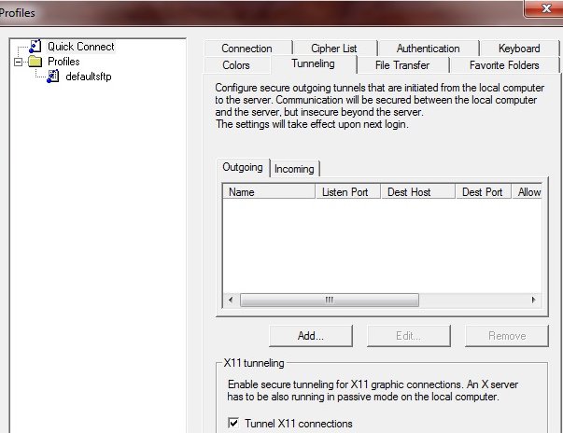This screenshot has width=563, height=433.
Task: Select the defaultsftp profile entry
Action: pyautogui.click(x=89, y=77)
